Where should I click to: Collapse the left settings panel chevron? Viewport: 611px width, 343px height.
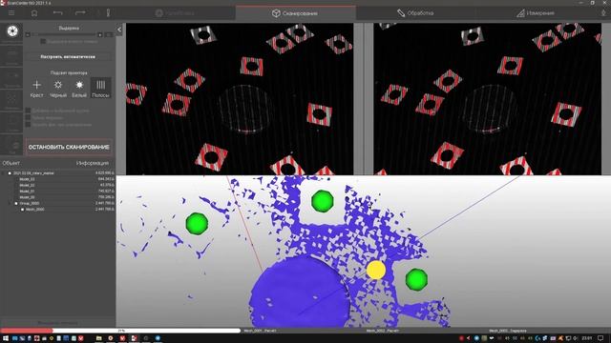click(119, 30)
